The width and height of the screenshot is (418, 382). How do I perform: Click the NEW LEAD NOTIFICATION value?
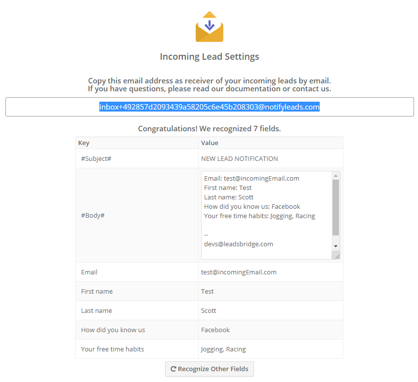pyautogui.click(x=240, y=158)
